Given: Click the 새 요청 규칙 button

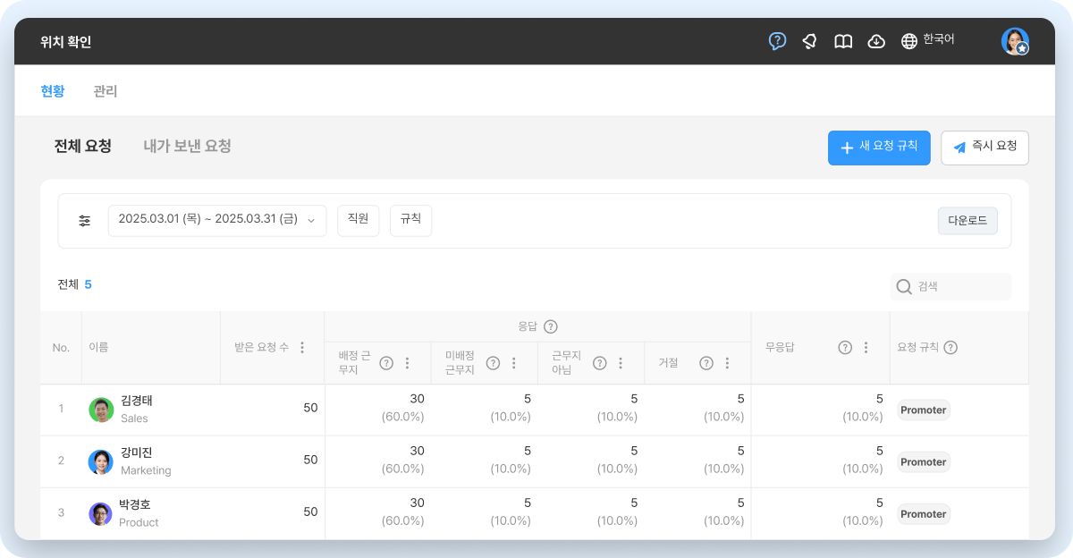Looking at the screenshot, I should tap(879, 148).
